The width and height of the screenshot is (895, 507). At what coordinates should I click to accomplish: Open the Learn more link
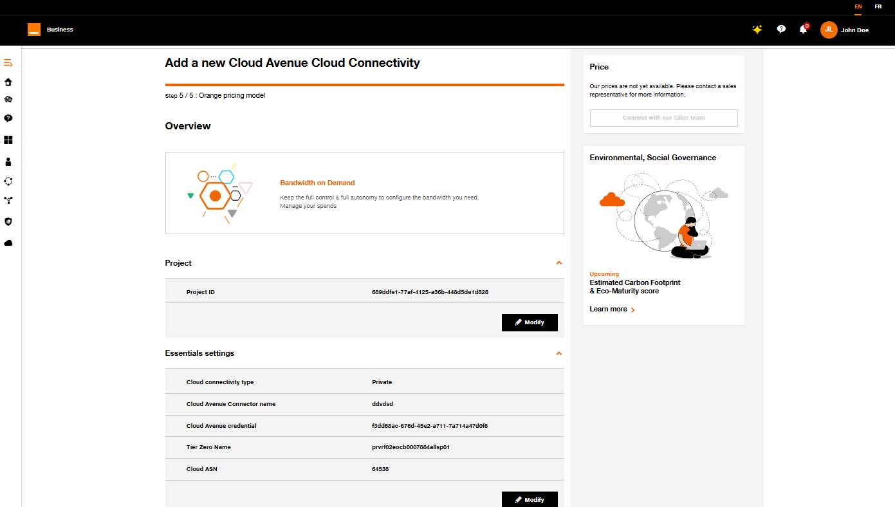(613, 309)
